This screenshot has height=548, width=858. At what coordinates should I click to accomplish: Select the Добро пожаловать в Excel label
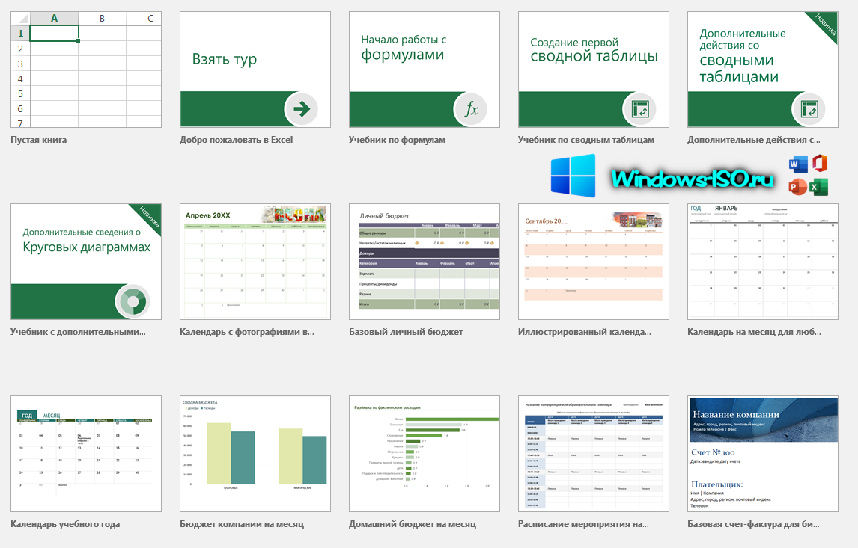point(237,140)
